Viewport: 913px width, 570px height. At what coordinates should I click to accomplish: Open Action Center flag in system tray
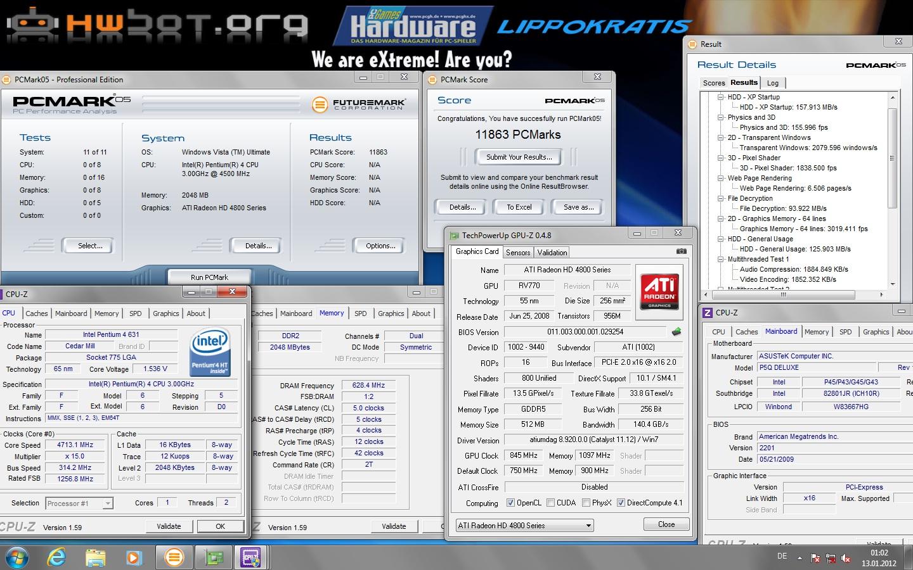click(x=815, y=558)
